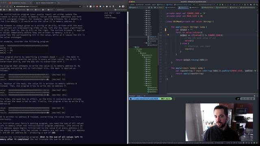Collapse the aoc2020 package under test

click(x=143, y=57)
